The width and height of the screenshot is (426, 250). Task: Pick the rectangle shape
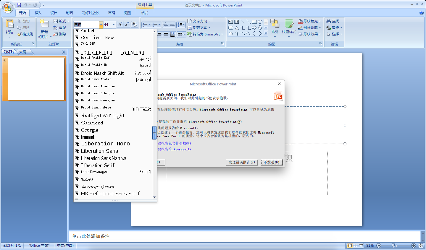[254, 22]
